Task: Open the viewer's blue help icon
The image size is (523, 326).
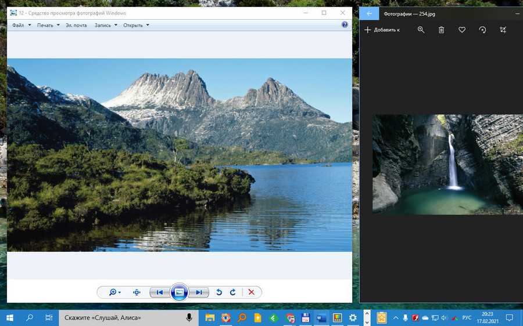Action: [345, 25]
